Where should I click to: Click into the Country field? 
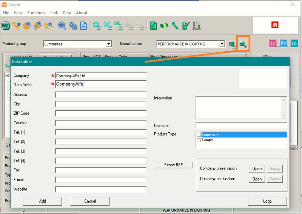pos(101,123)
